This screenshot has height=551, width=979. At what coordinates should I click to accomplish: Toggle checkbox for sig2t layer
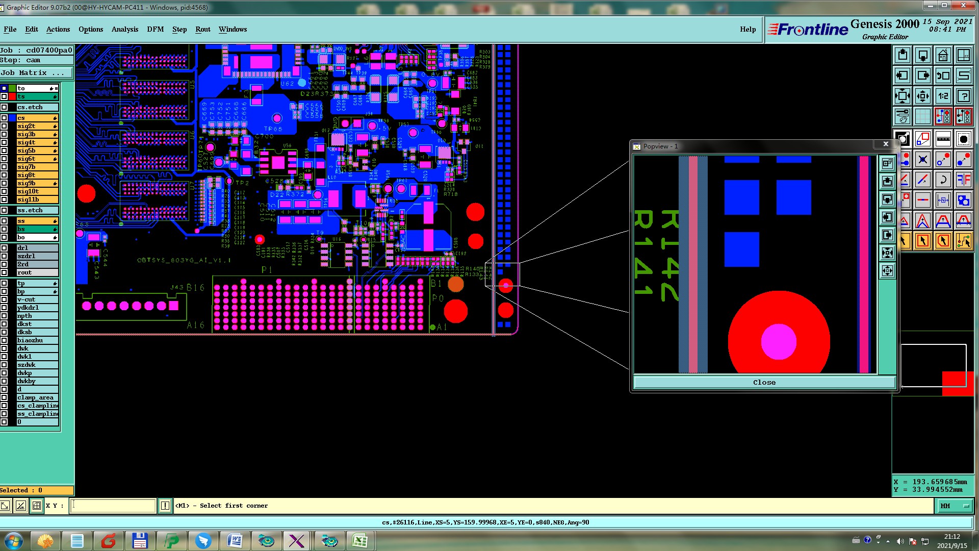(x=4, y=126)
